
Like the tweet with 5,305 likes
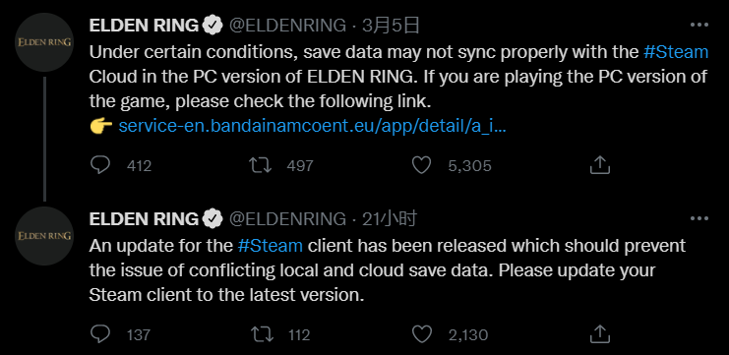pos(422,165)
